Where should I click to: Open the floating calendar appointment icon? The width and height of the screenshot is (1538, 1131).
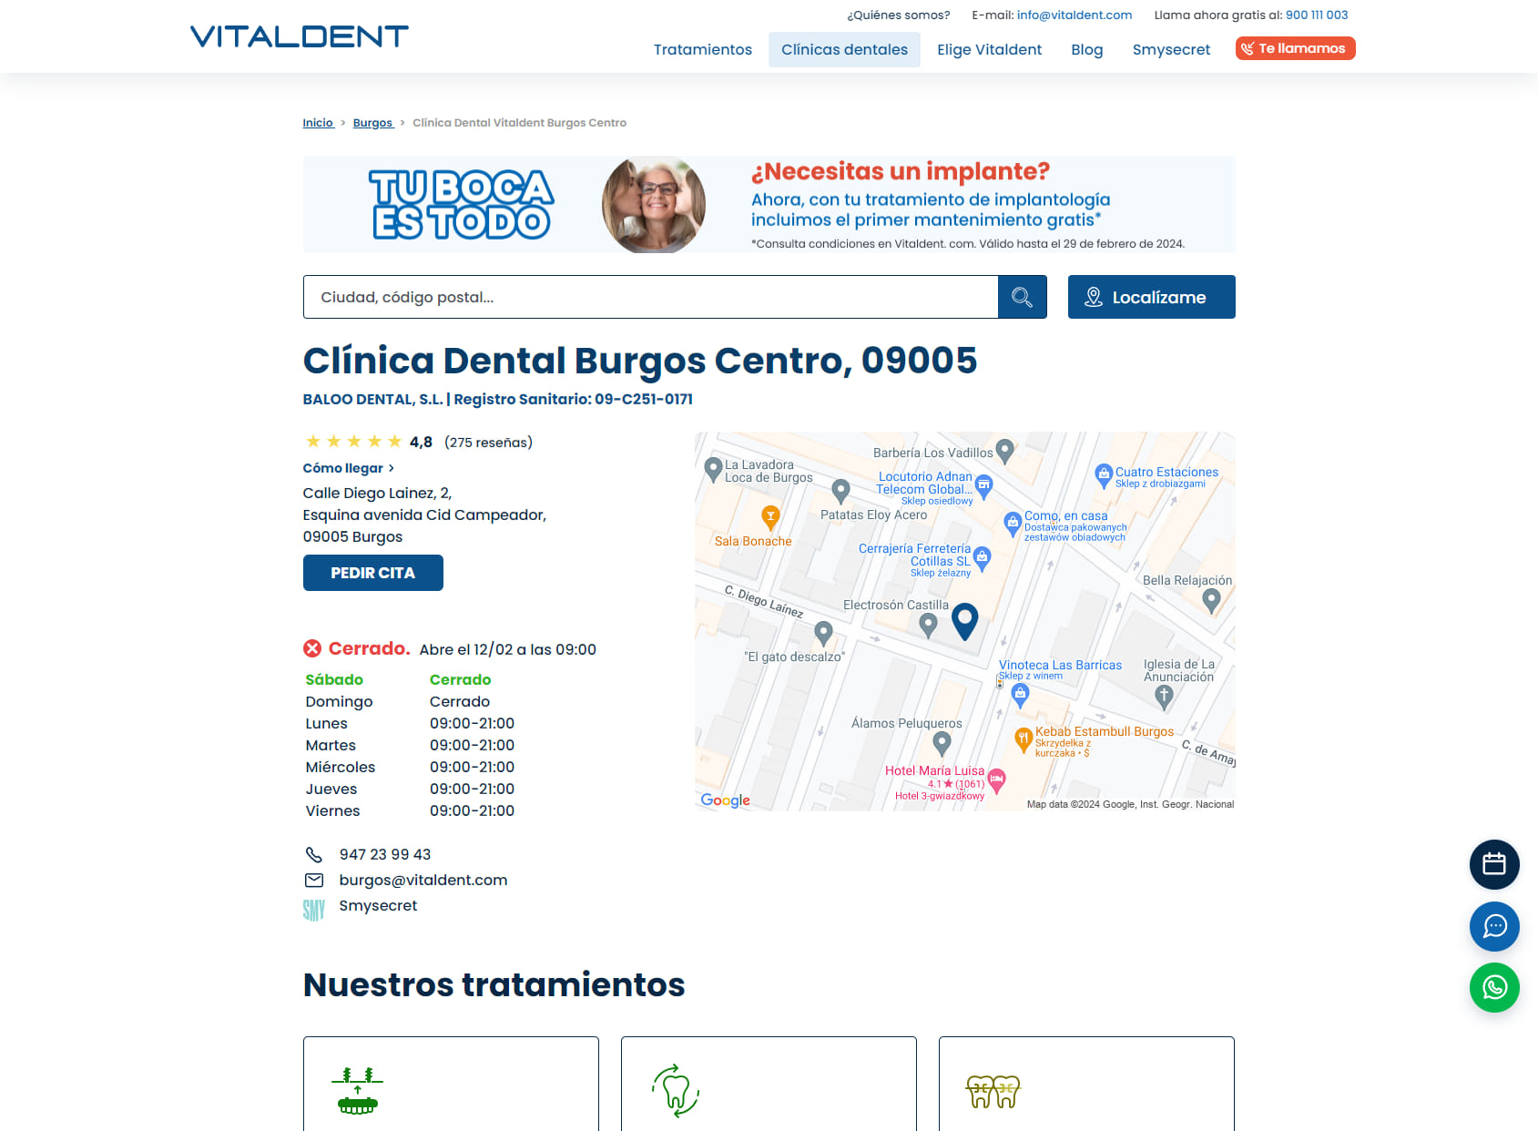(x=1494, y=864)
